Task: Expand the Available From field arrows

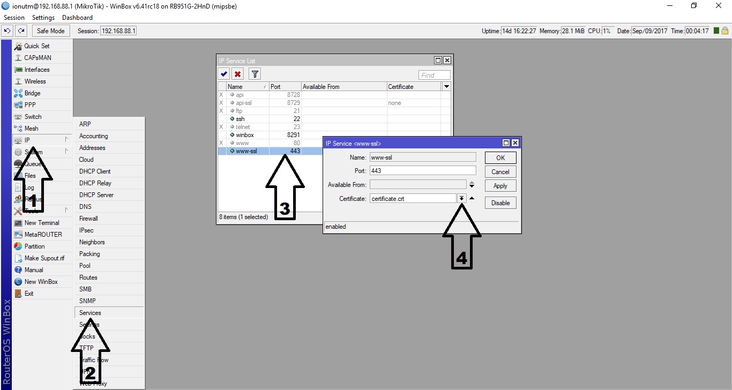Action: click(x=472, y=185)
